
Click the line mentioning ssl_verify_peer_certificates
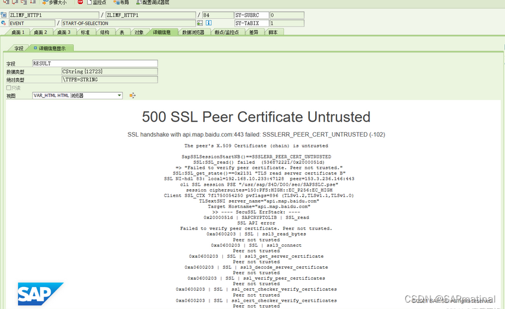point(256,279)
